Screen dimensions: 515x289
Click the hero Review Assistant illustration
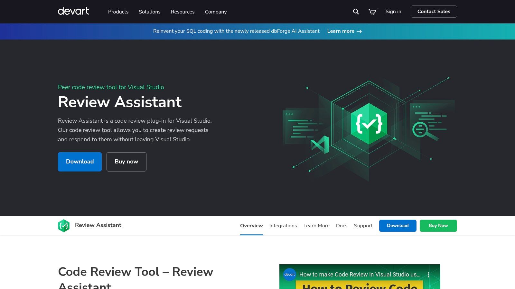369,128
